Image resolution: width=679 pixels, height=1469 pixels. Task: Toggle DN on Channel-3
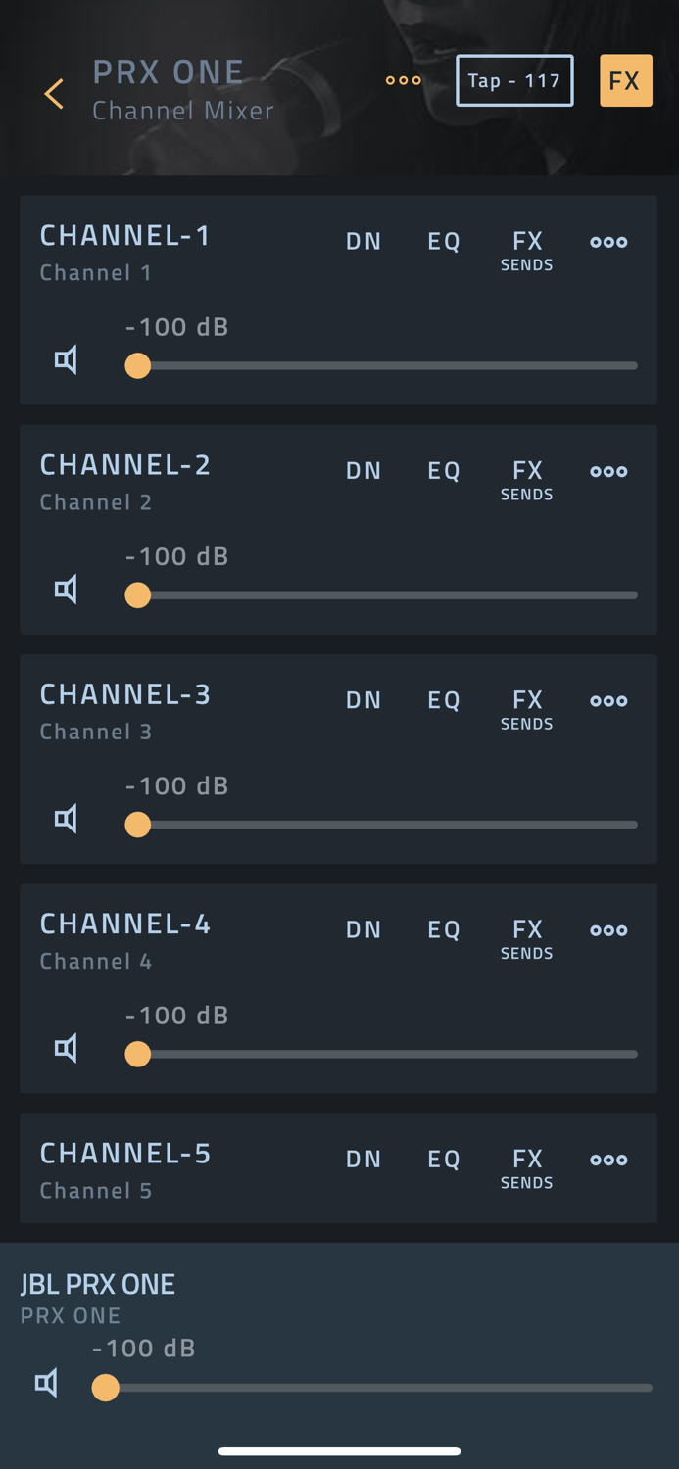[x=364, y=700]
